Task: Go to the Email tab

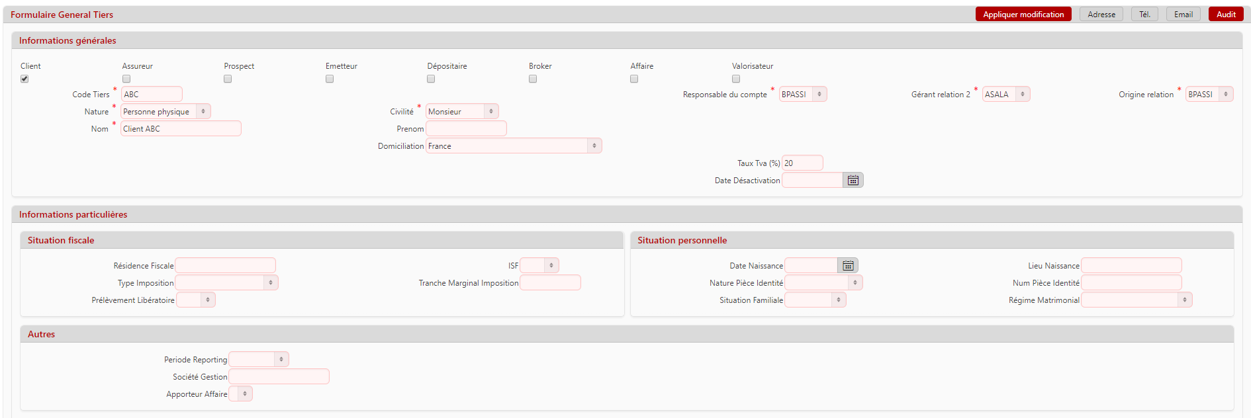Action: 1183,15
